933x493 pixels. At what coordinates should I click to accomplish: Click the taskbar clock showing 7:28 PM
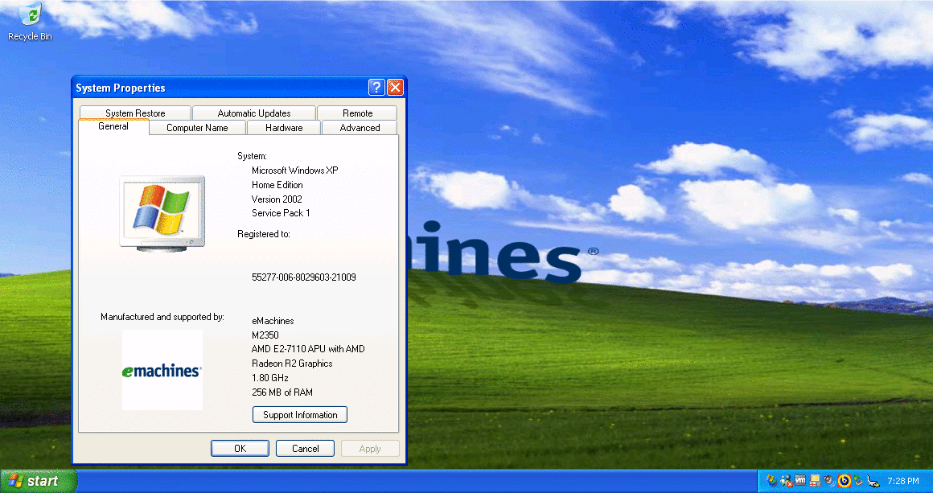(902, 481)
